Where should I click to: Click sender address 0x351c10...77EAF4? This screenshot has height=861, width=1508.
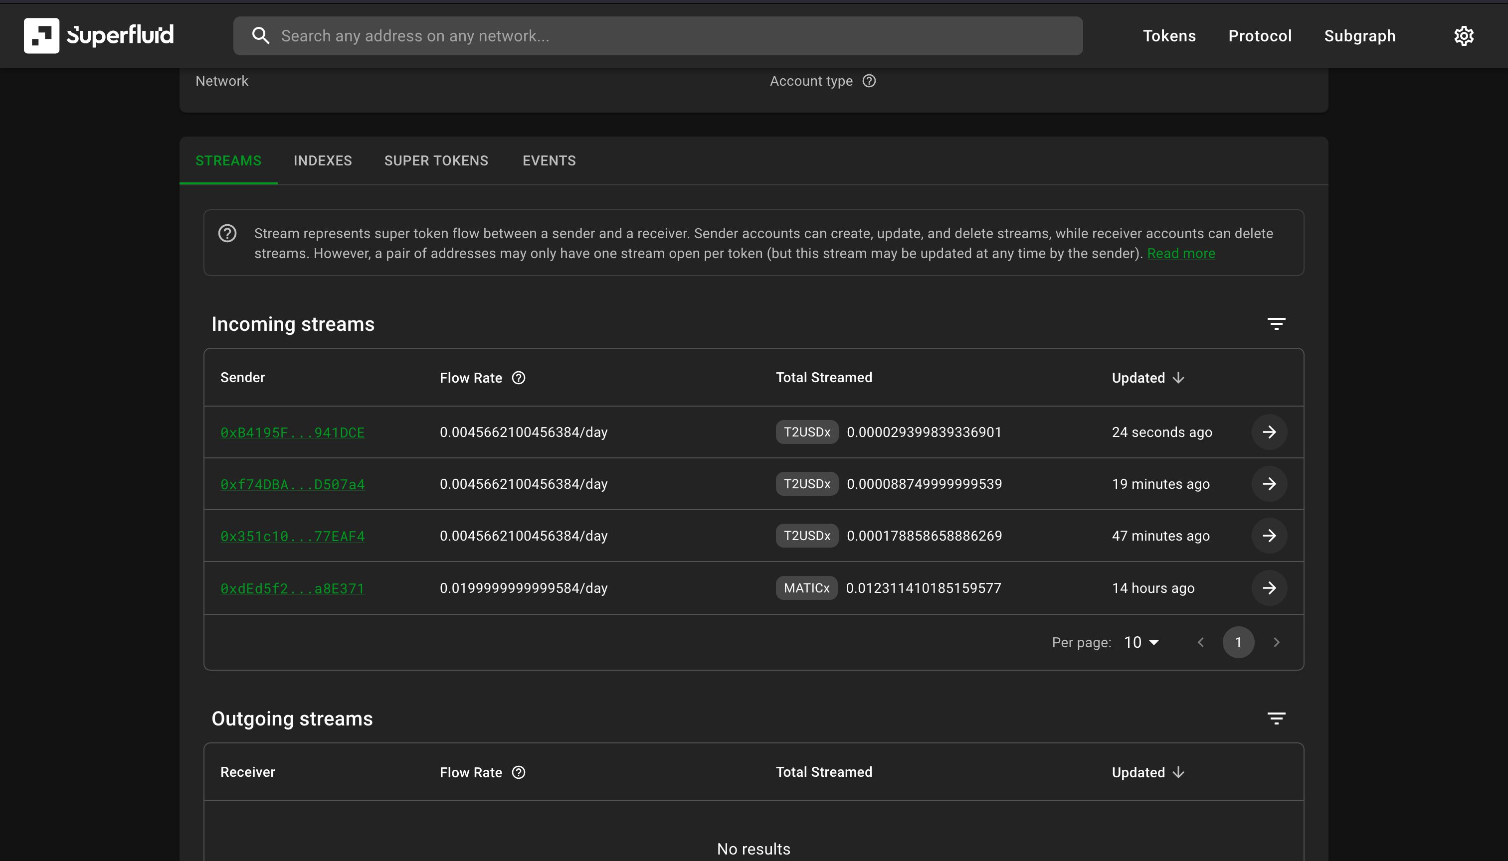(292, 536)
